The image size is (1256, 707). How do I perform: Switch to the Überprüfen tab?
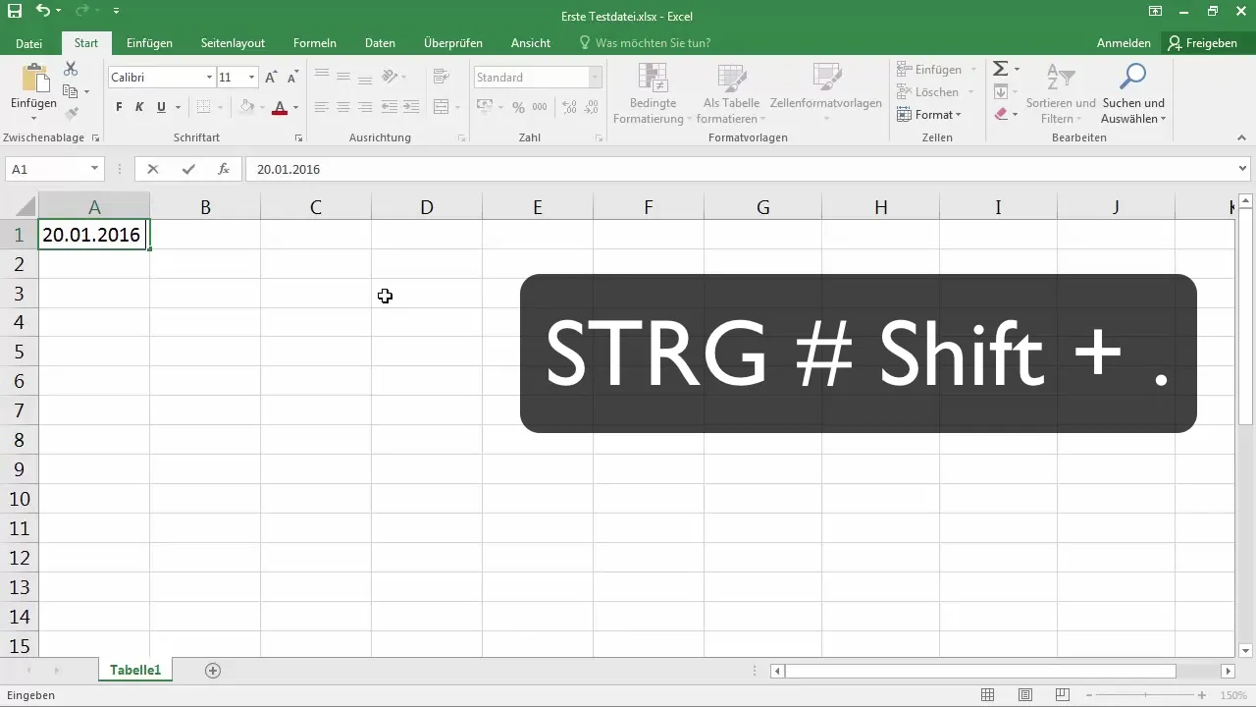(x=452, y=43)
